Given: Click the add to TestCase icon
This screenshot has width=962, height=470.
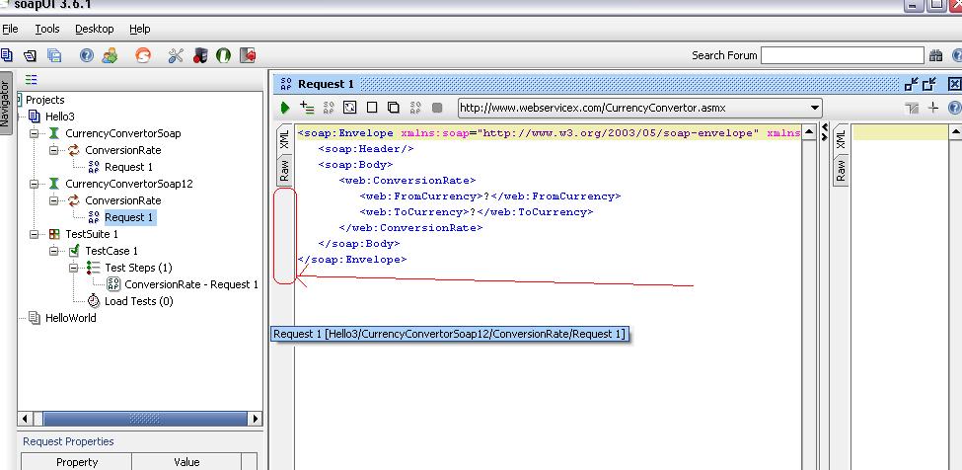Looking at the screenshot, I should pyautogui.click(x=307, y=108).
